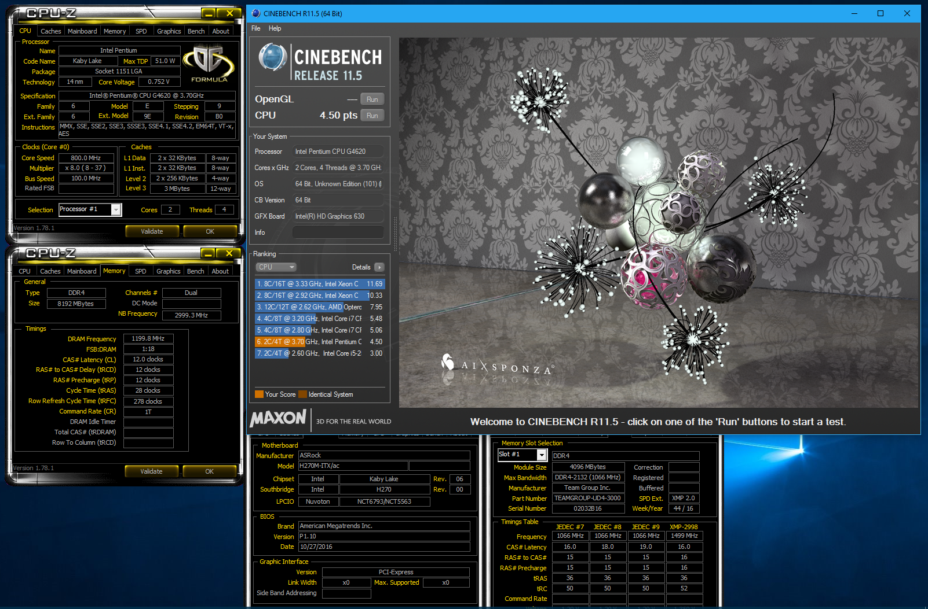Click the Max Bandwidth field DDR4-2132

588,478
